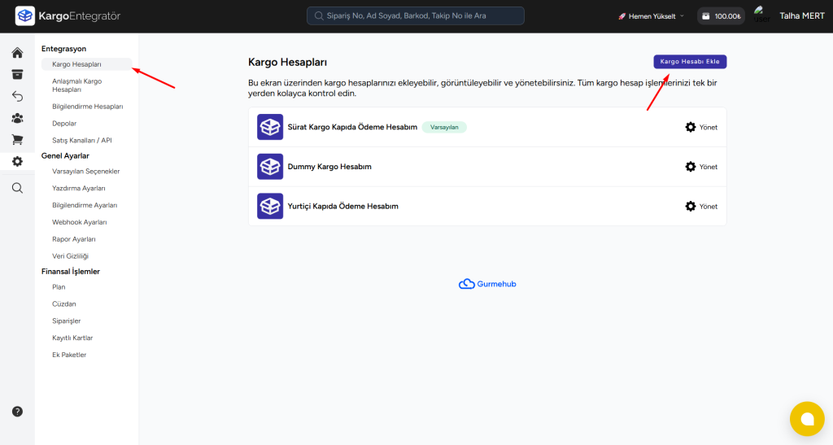Click the Kargo Hesabı Ekle button
833x445 pixels.
(x=690, y=62)
